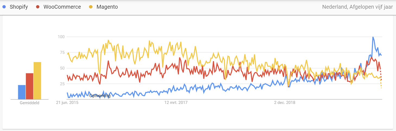Click the Gemiddeld label below bars
The height and width of the screenshot is (131, 396).
pyautogui.click(x=30, y=103)
